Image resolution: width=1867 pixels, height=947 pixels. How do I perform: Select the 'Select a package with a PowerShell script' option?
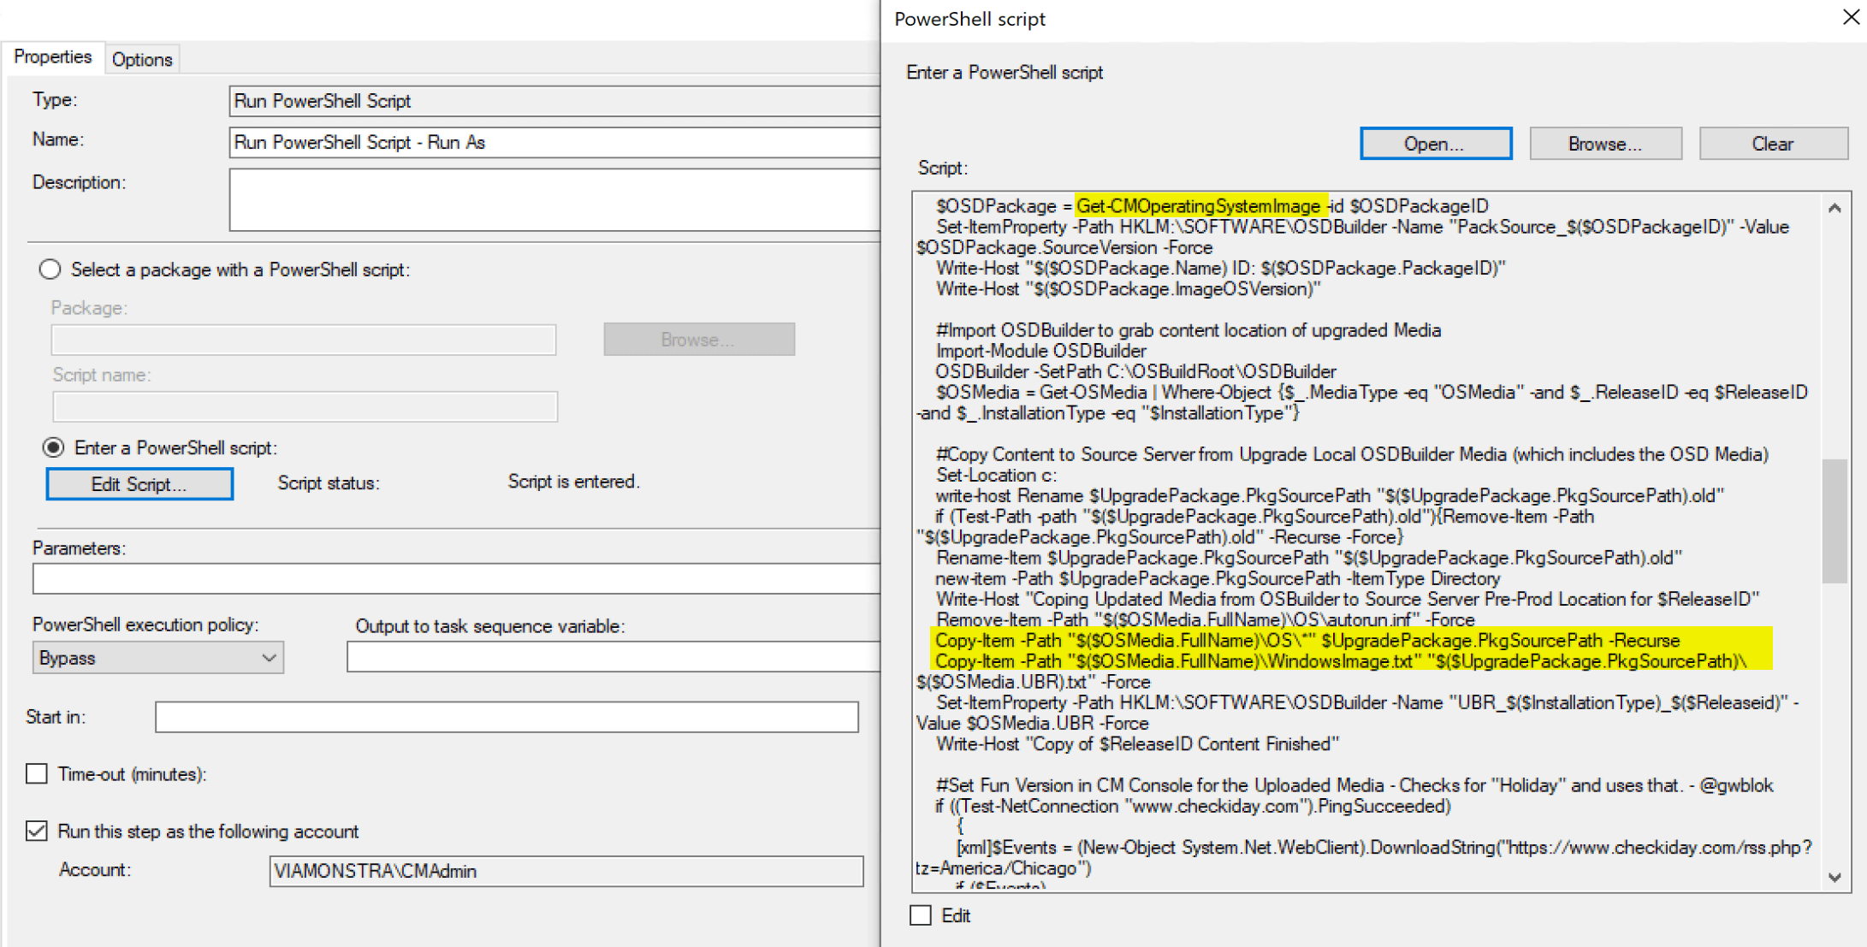[x=50, y=269]
